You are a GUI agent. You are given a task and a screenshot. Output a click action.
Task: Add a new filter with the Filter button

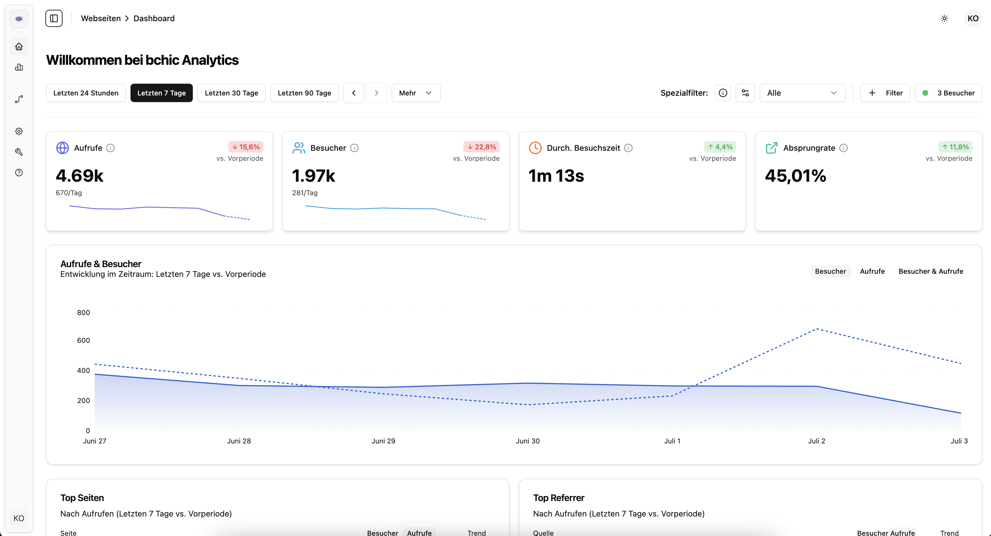885,93
